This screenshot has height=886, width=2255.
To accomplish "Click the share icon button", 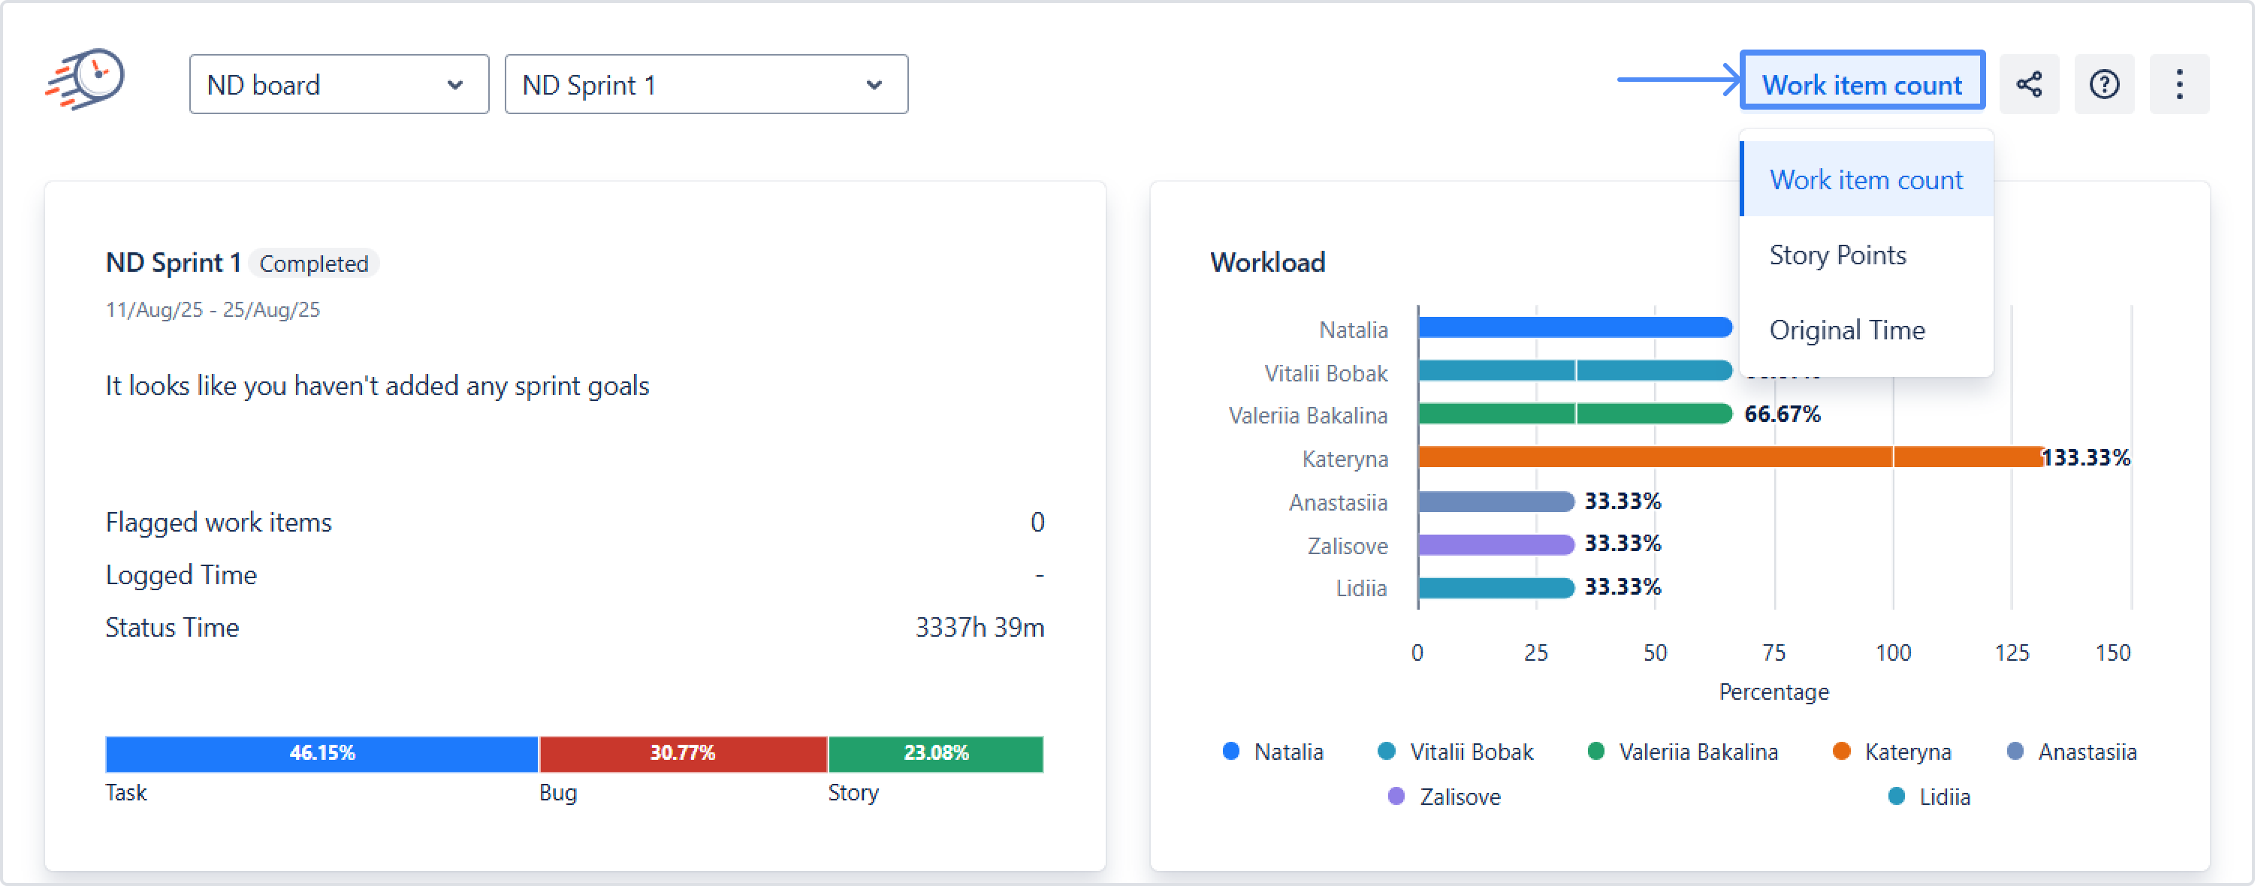I will [x=2028, y=85].
